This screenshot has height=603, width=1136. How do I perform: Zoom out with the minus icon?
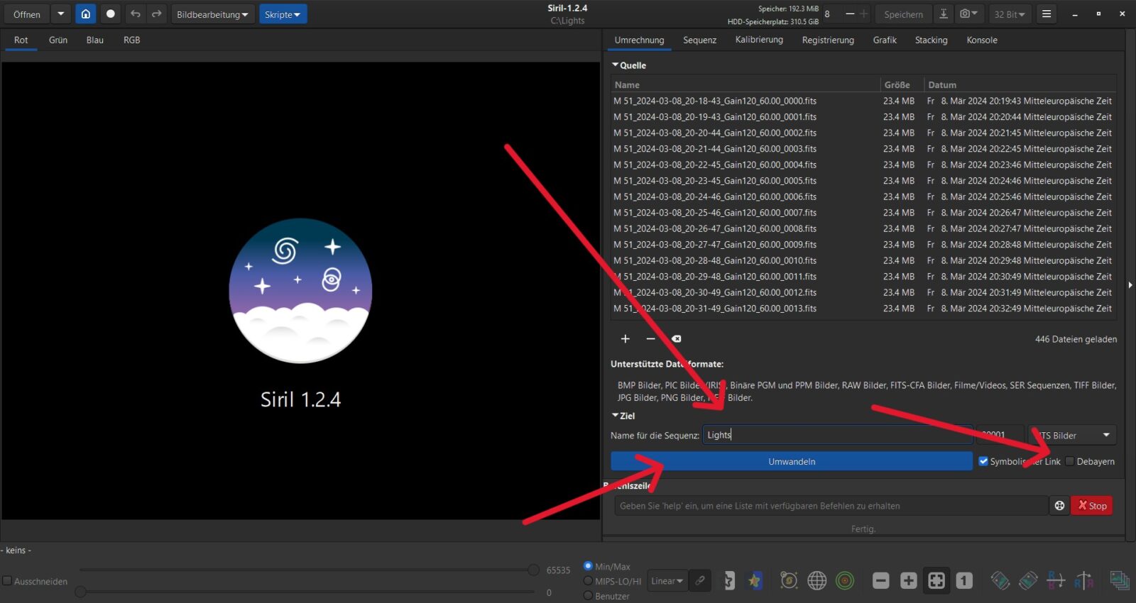click(881, 581)
